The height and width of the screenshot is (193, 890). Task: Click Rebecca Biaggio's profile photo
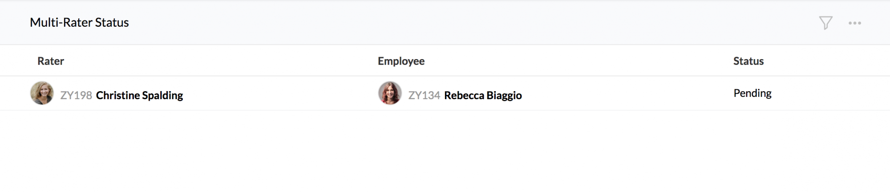click(x=390, y=93)
